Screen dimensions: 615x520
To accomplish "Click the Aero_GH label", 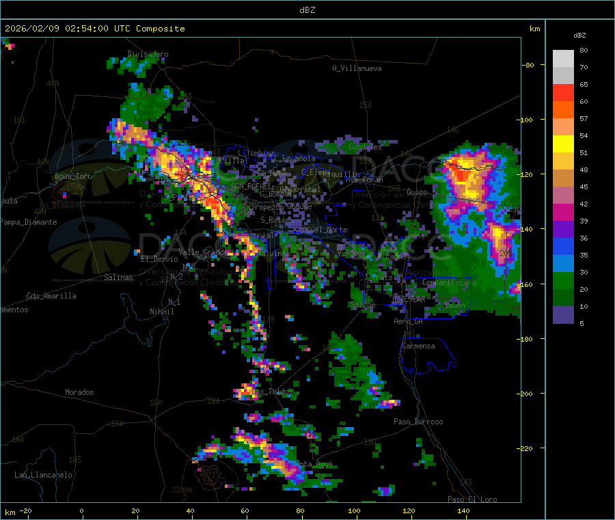I will [x=408, y=321].
